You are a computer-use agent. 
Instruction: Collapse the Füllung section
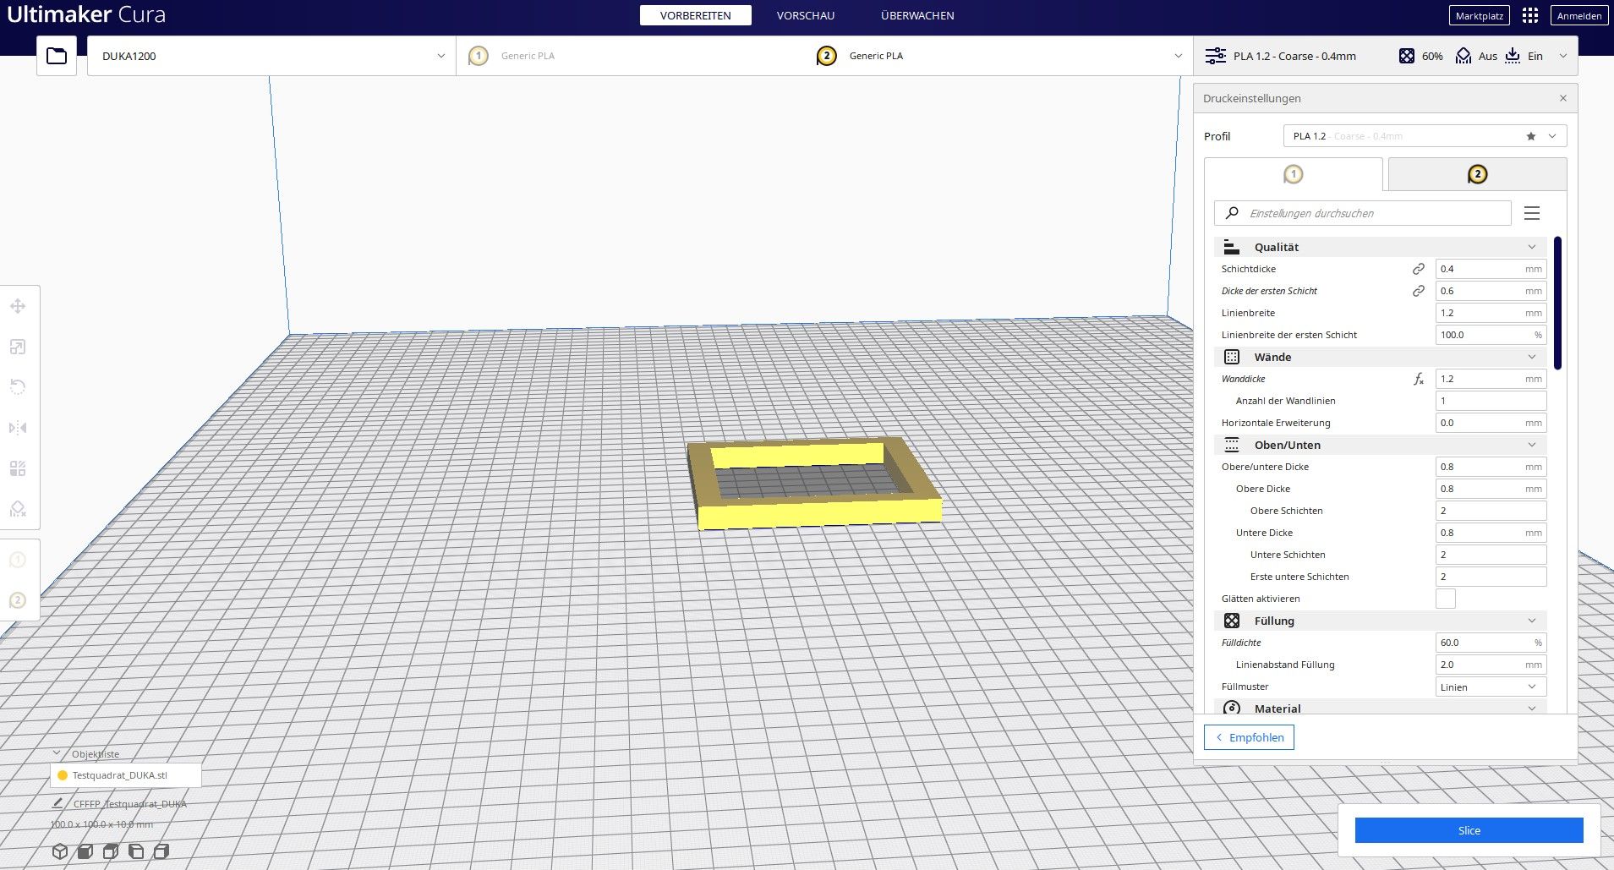tap(1381, 621)
